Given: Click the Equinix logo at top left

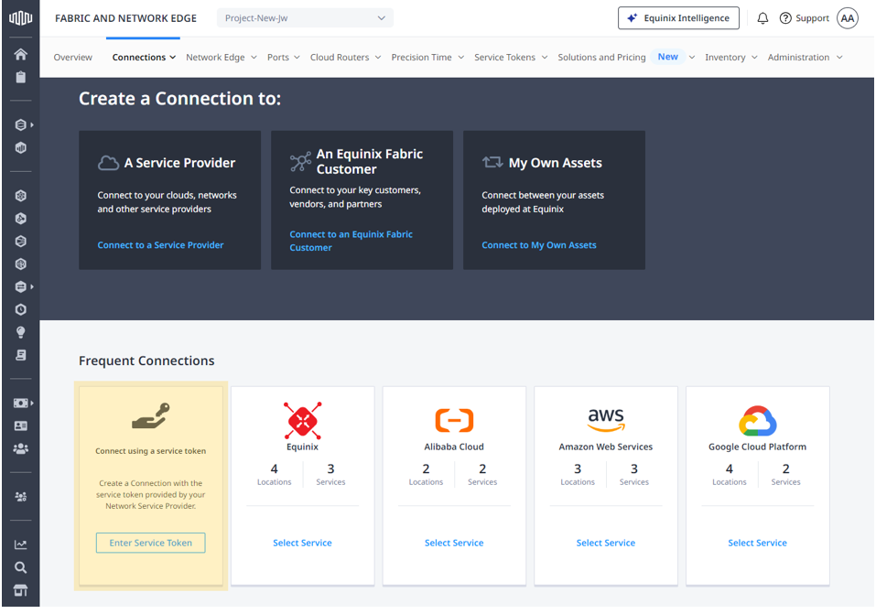Looking at the screenshot, I should click(20, 18).
